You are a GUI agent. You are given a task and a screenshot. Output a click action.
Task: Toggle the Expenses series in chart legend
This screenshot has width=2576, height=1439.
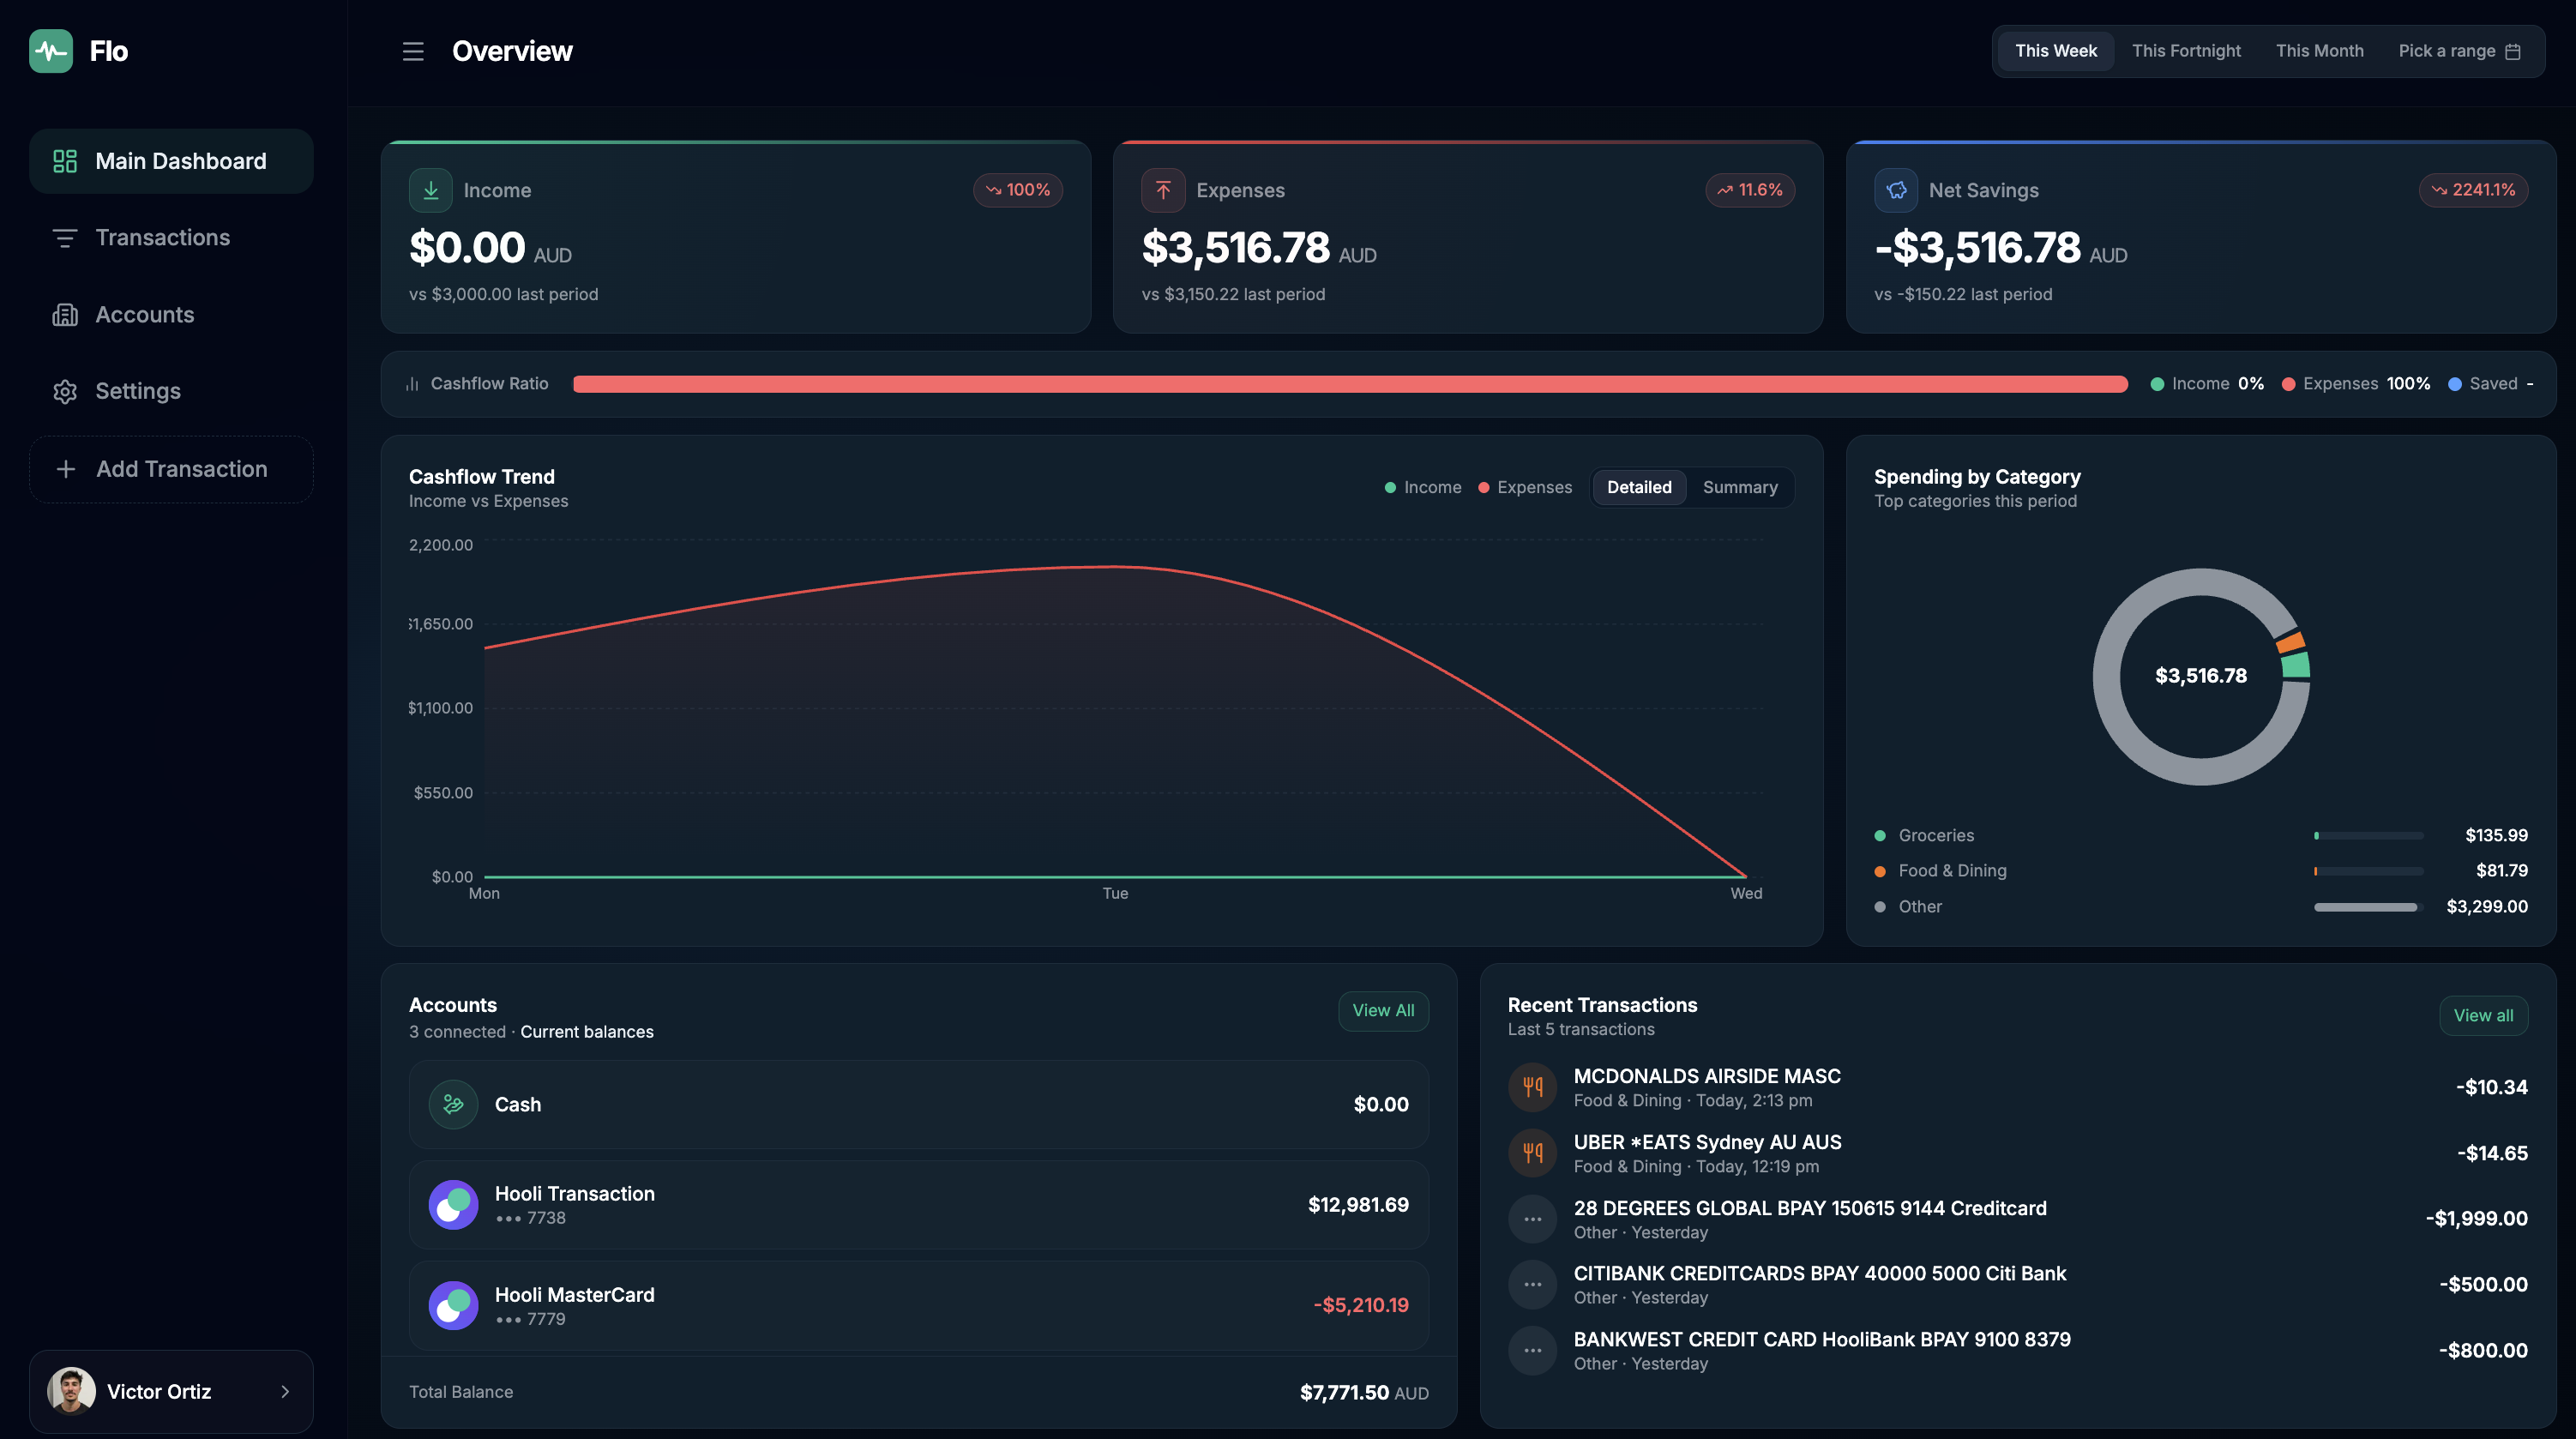pyautogui.click(x=1525, y=487)
